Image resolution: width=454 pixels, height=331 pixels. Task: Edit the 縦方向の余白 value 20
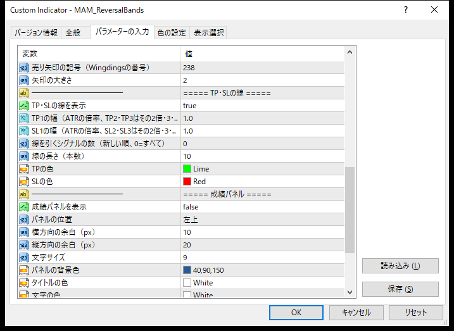pos(263,245)
